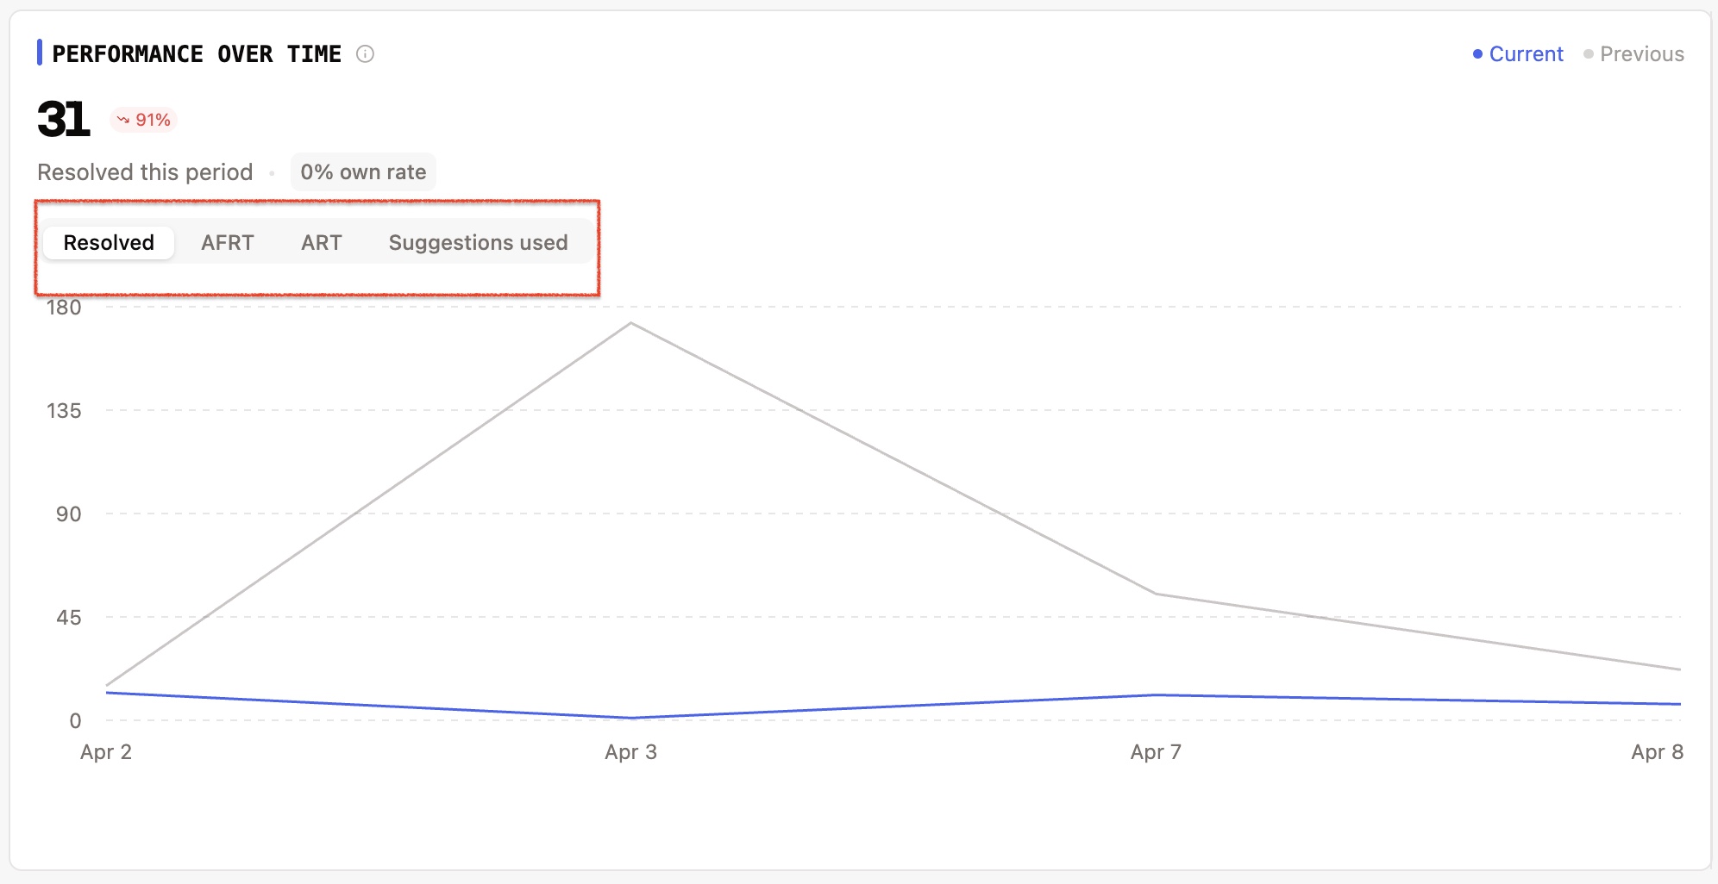Image resolution: width=1718 pixels, height=884 pixels.
Task: Click the 0% own rate badge
Action: [x=363, y=172]
